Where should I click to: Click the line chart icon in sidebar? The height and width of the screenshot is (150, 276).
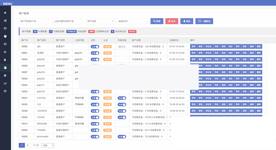point(5,83)
